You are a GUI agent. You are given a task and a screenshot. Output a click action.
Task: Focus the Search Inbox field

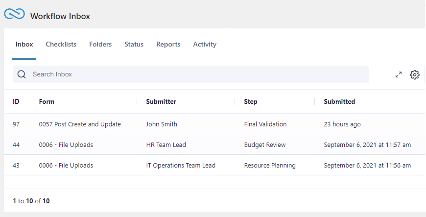pos(196,74)
